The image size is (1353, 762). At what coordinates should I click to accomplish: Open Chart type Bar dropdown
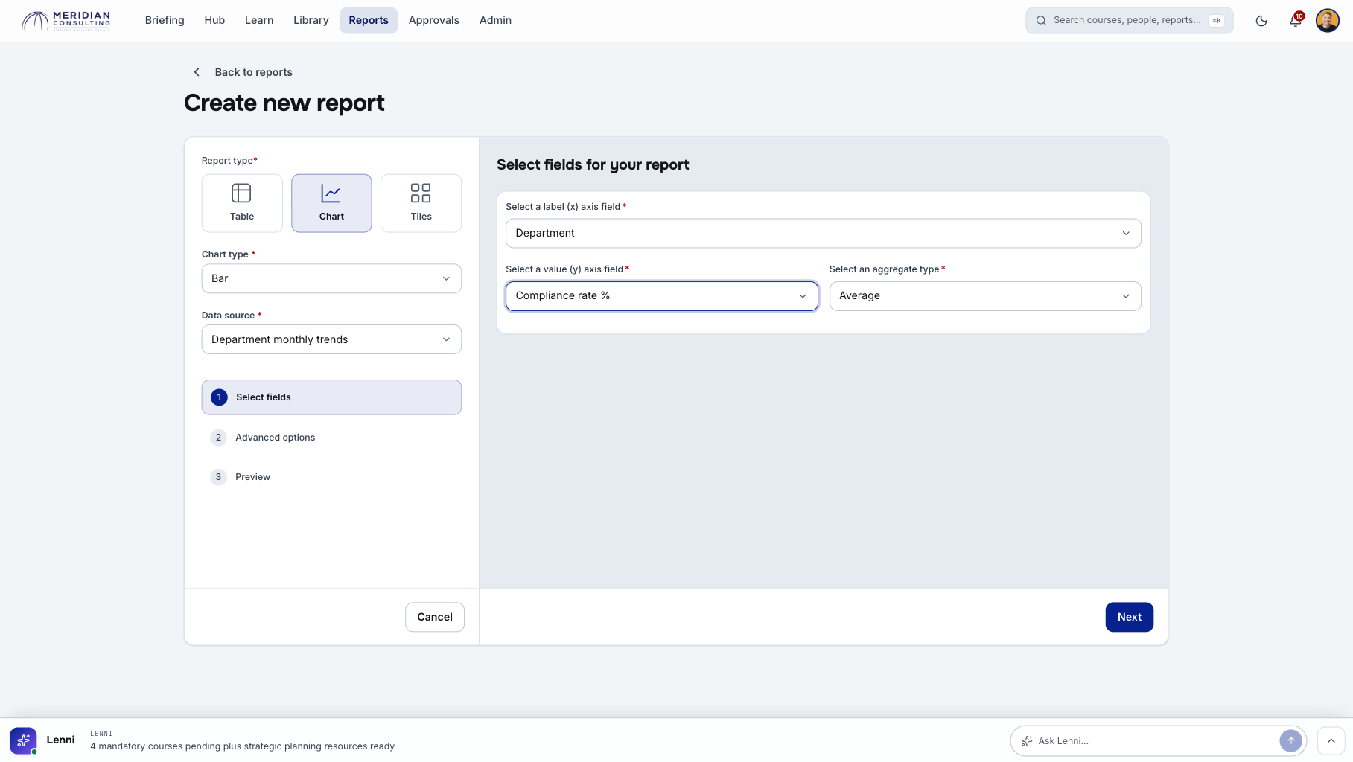point(331,278)
